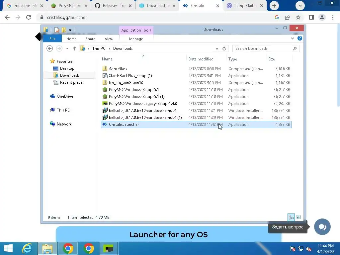Refresh the Downloads folder view

(224, 48)
